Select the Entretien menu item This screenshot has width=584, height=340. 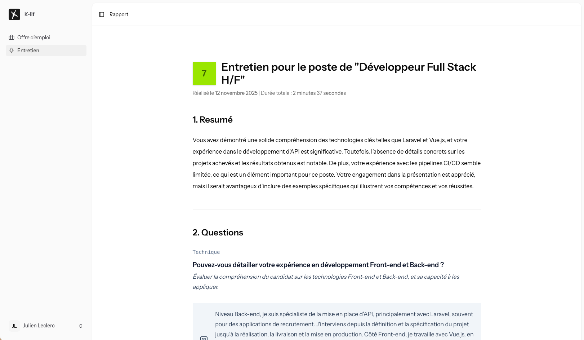[28, 50]
